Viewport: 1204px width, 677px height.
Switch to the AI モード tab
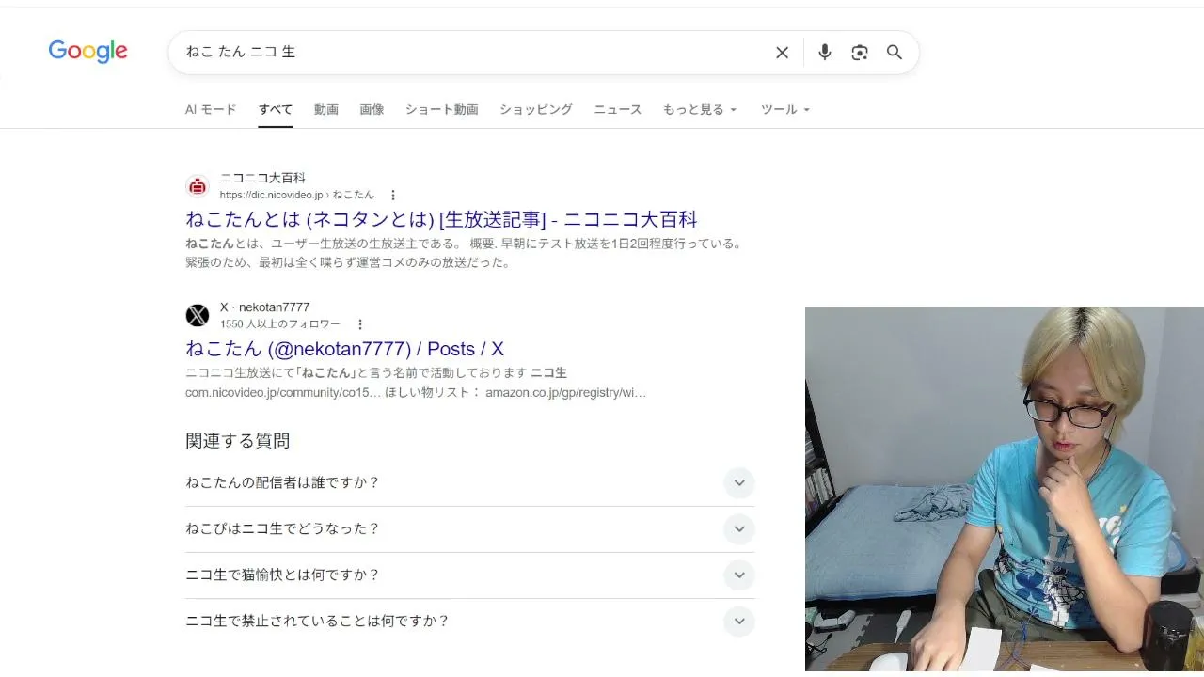point(211,109)
